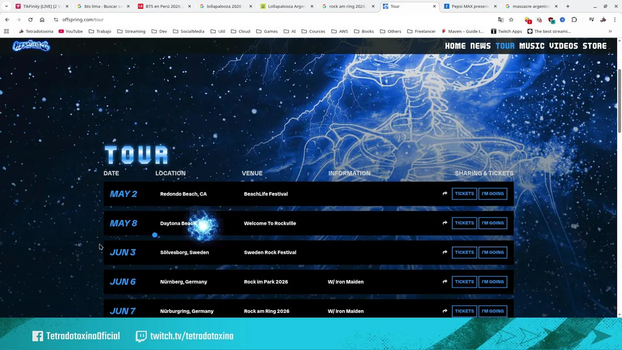Expand the Cloud bookmark folder
Image resolution: width=622 pixels, height=350 pixels.
240,31
